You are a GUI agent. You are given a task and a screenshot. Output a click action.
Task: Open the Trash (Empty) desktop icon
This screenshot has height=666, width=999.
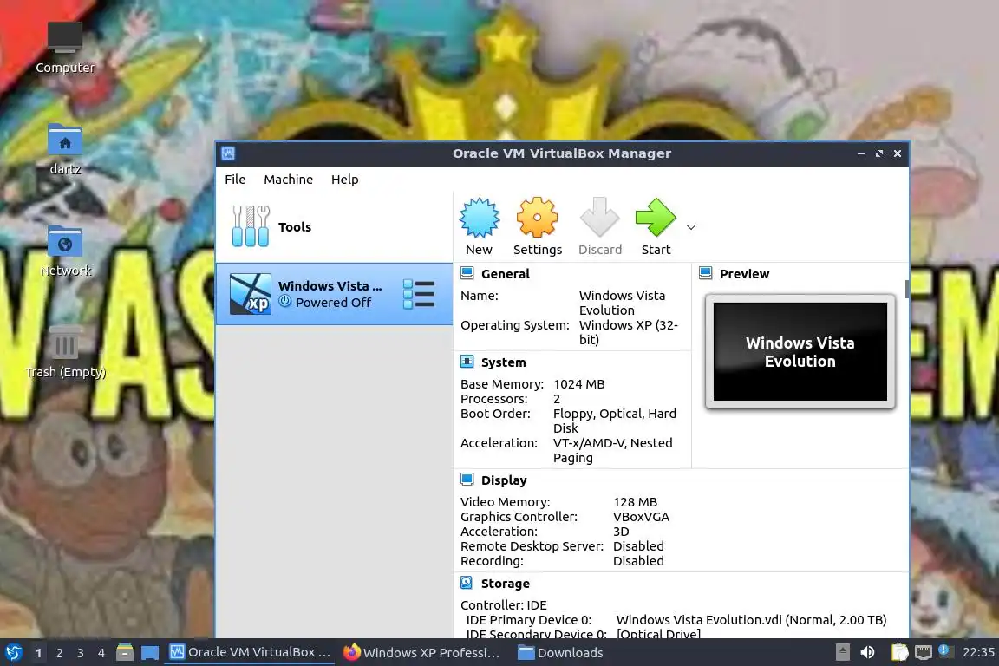coord(65,352)
